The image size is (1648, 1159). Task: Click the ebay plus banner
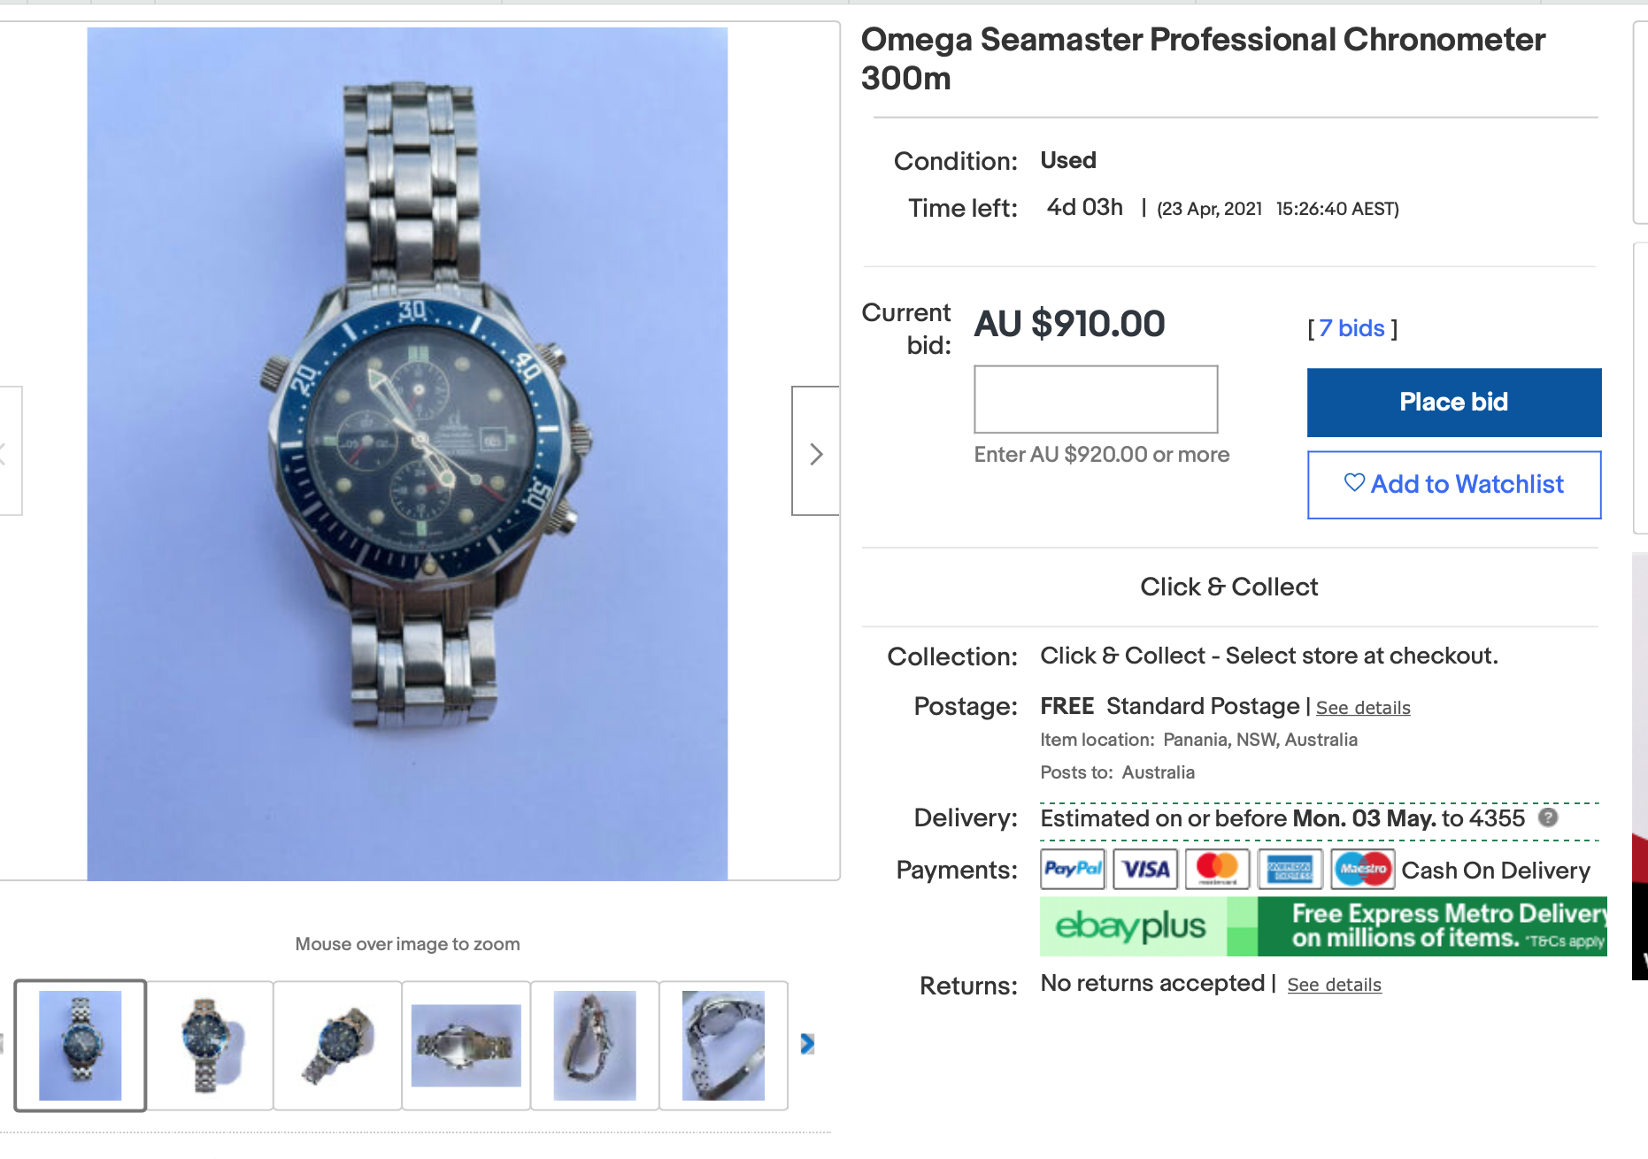1323,926
